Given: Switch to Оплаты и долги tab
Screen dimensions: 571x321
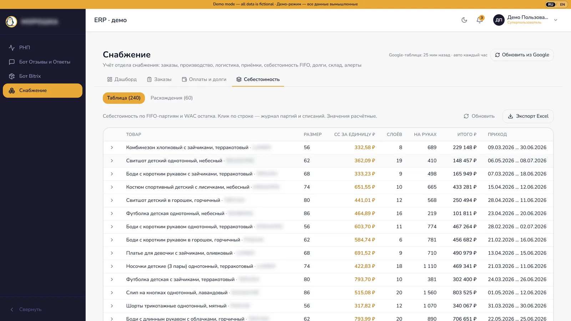Looking at the screenshot, I should pyautogui.click(x=204, y=79).
